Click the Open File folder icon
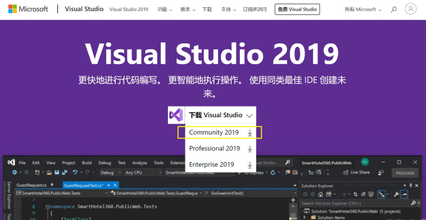Image resolution: width=426 pixels, height=220 pixels. [49, 172]
